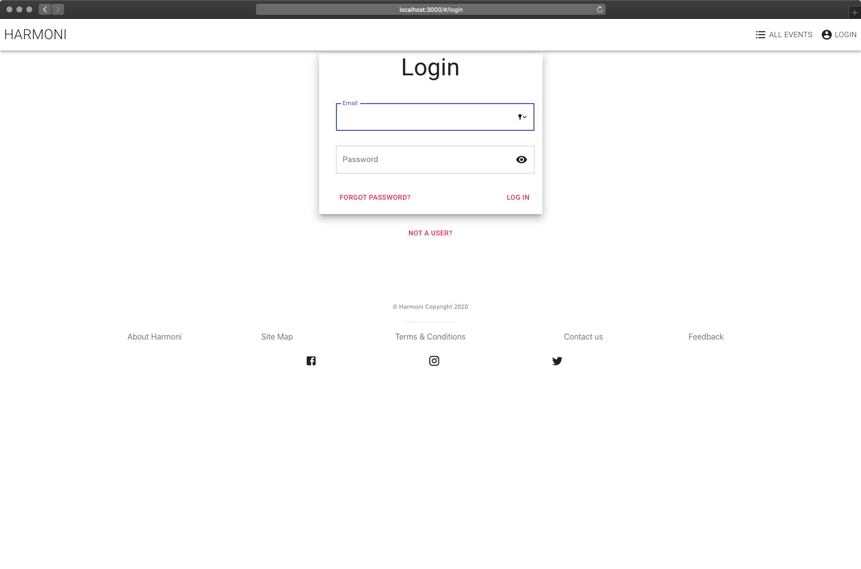Open Feedback footer link

(x=706, y=337)
